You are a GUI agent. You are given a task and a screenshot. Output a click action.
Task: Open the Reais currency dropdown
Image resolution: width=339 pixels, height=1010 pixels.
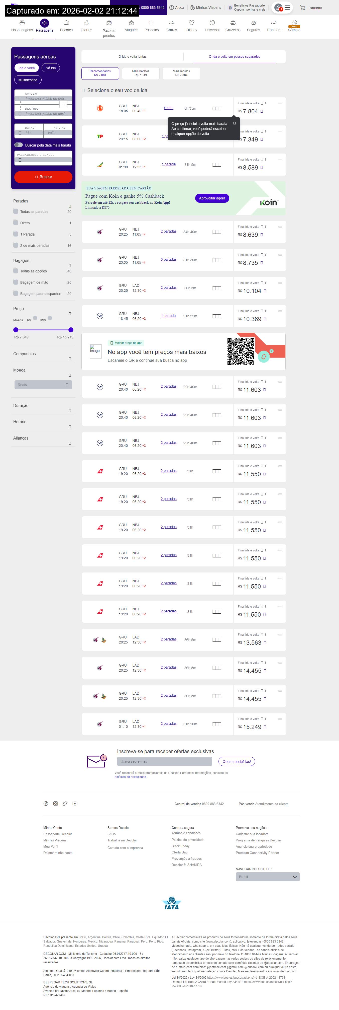pyautogui.click(x=43, y=385)
